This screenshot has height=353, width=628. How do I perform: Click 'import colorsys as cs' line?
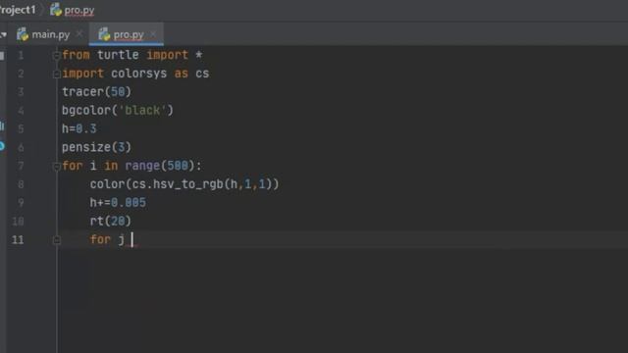pyautogui.click(x=135, y=74)
